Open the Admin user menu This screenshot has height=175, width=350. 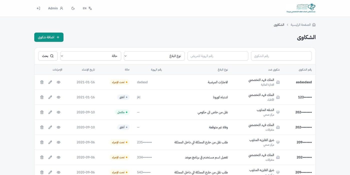click(55, 8)
